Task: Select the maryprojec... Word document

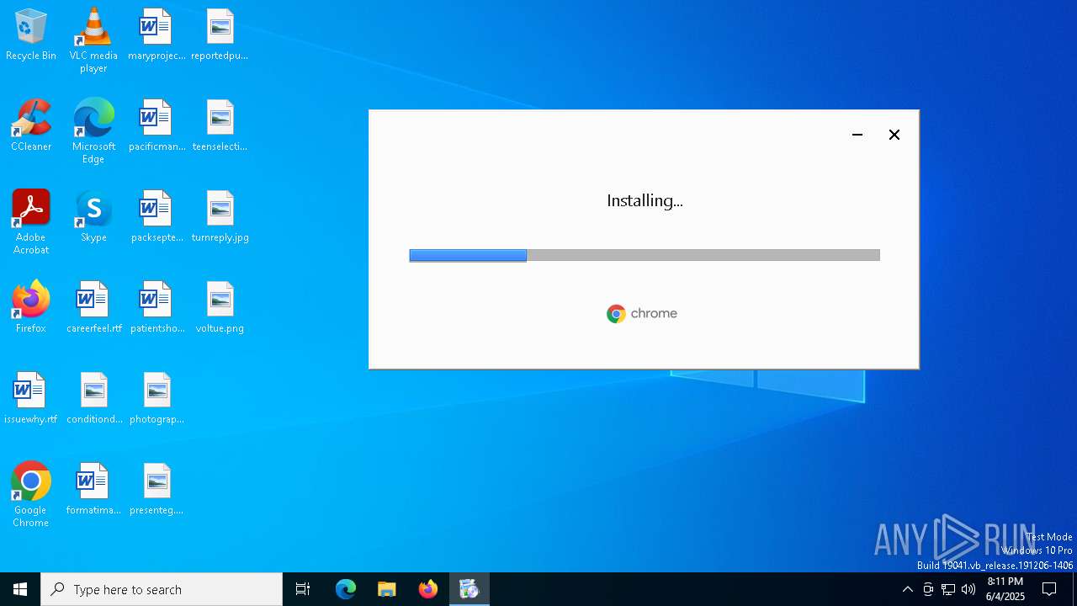Action: 157,35
